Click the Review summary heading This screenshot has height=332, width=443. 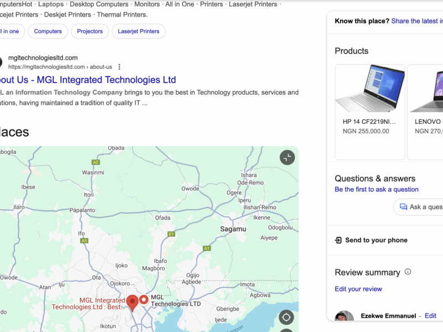[x=367, y=272]
